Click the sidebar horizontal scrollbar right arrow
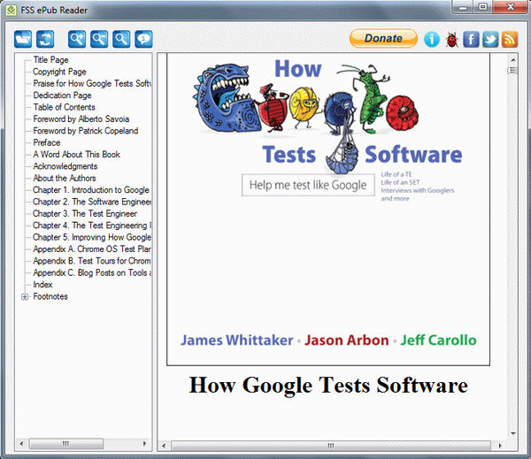The width and height of the screenshot is (531, 459). [x=145, y=442]
